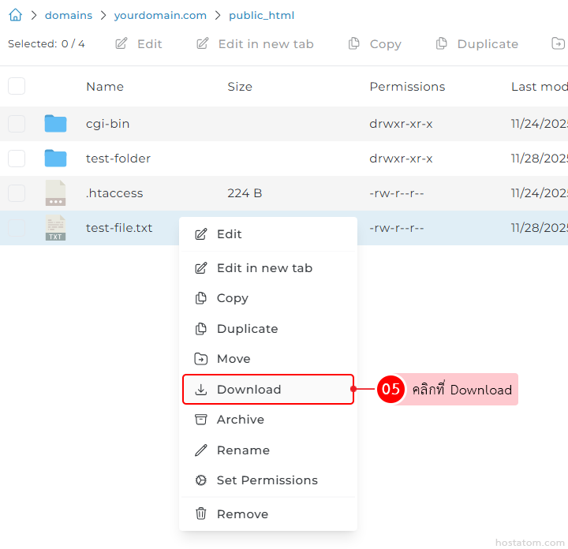Toggle the select-all checkbox in header
568x549 pixels.
pyautogui.click(x=17, y=87)
